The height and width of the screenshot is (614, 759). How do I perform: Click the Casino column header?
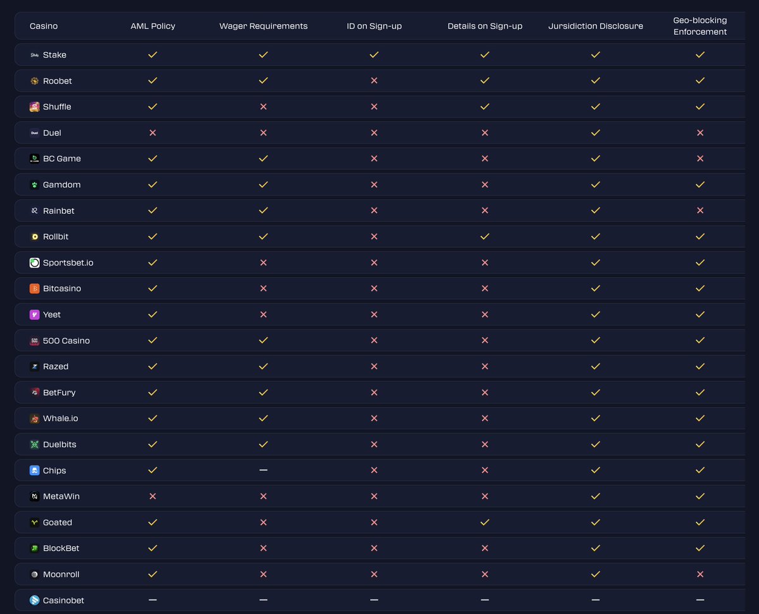[x=44, y=26]
